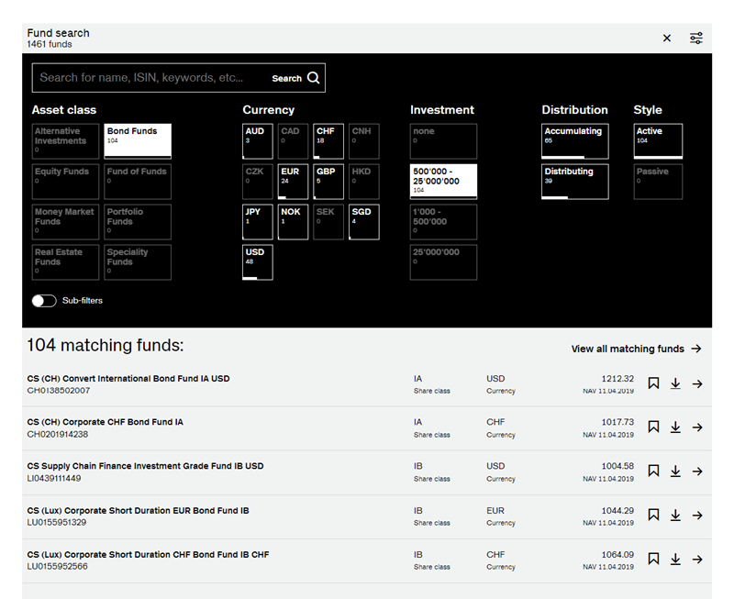Open CS Supply Chain Finance fund details arrow
734x599 pixels.
(x=697, y=471)
